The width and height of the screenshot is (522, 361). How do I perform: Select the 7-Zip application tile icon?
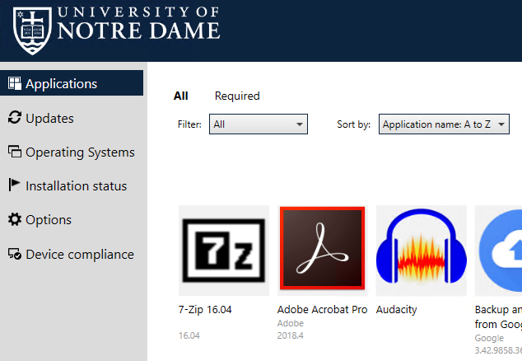(x=224, y=250)
